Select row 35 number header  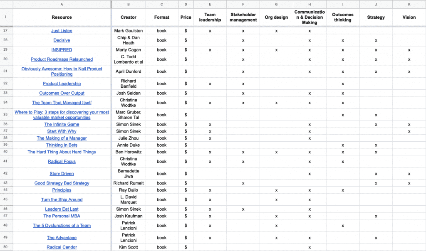pyautogui.click(x=6, y=115)
